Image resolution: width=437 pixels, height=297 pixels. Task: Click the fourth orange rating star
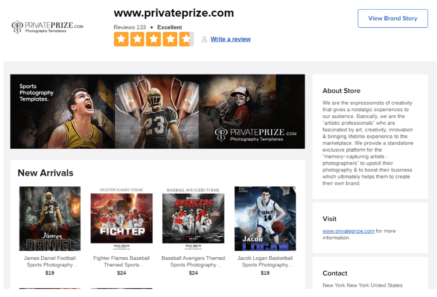point(170,39)
